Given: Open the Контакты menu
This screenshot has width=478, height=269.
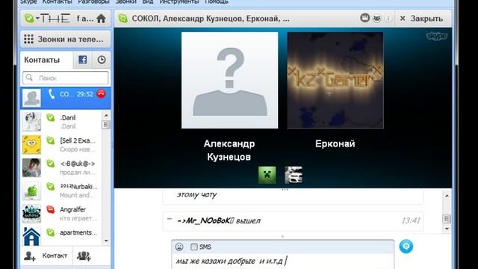Looking at the screenshot, I should [57, 1].
